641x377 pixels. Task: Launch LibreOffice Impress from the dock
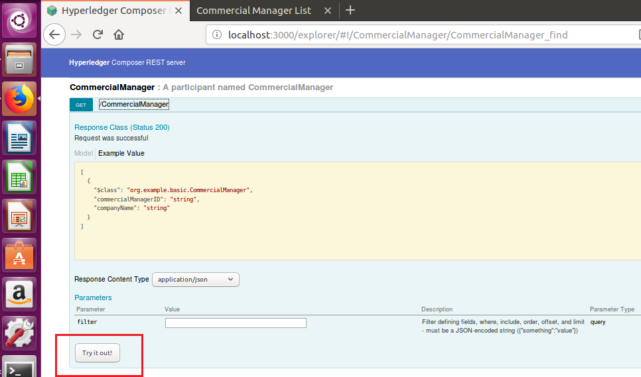pyautogui.click(x=19, y=216)
